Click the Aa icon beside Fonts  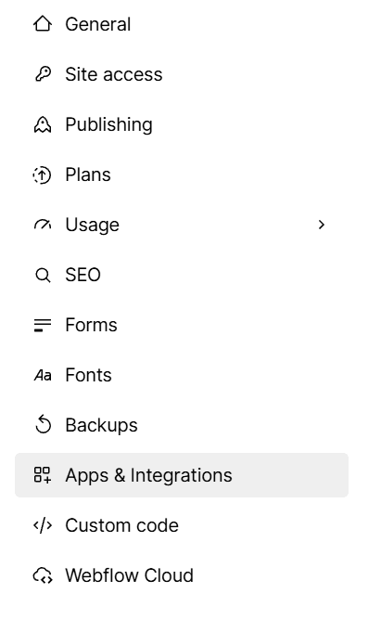pyautogui.click(x=43, y=375)
